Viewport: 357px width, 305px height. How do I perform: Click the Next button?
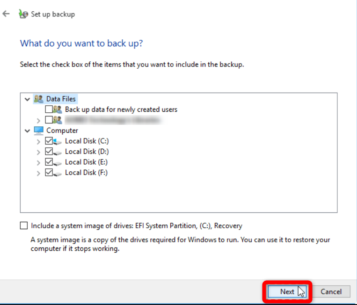click(x=287, y=291)
